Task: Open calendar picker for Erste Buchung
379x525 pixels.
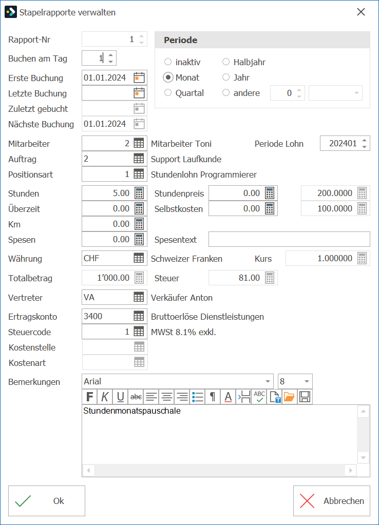Action: (139, 77)
